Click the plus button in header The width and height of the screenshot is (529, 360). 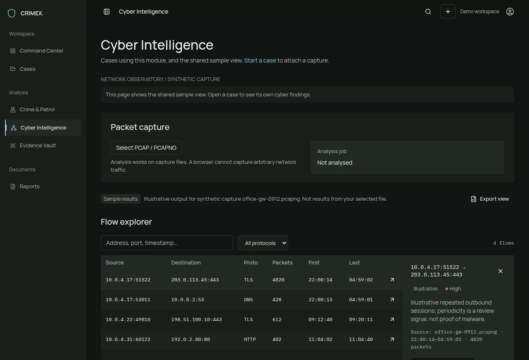click(448, 12)
